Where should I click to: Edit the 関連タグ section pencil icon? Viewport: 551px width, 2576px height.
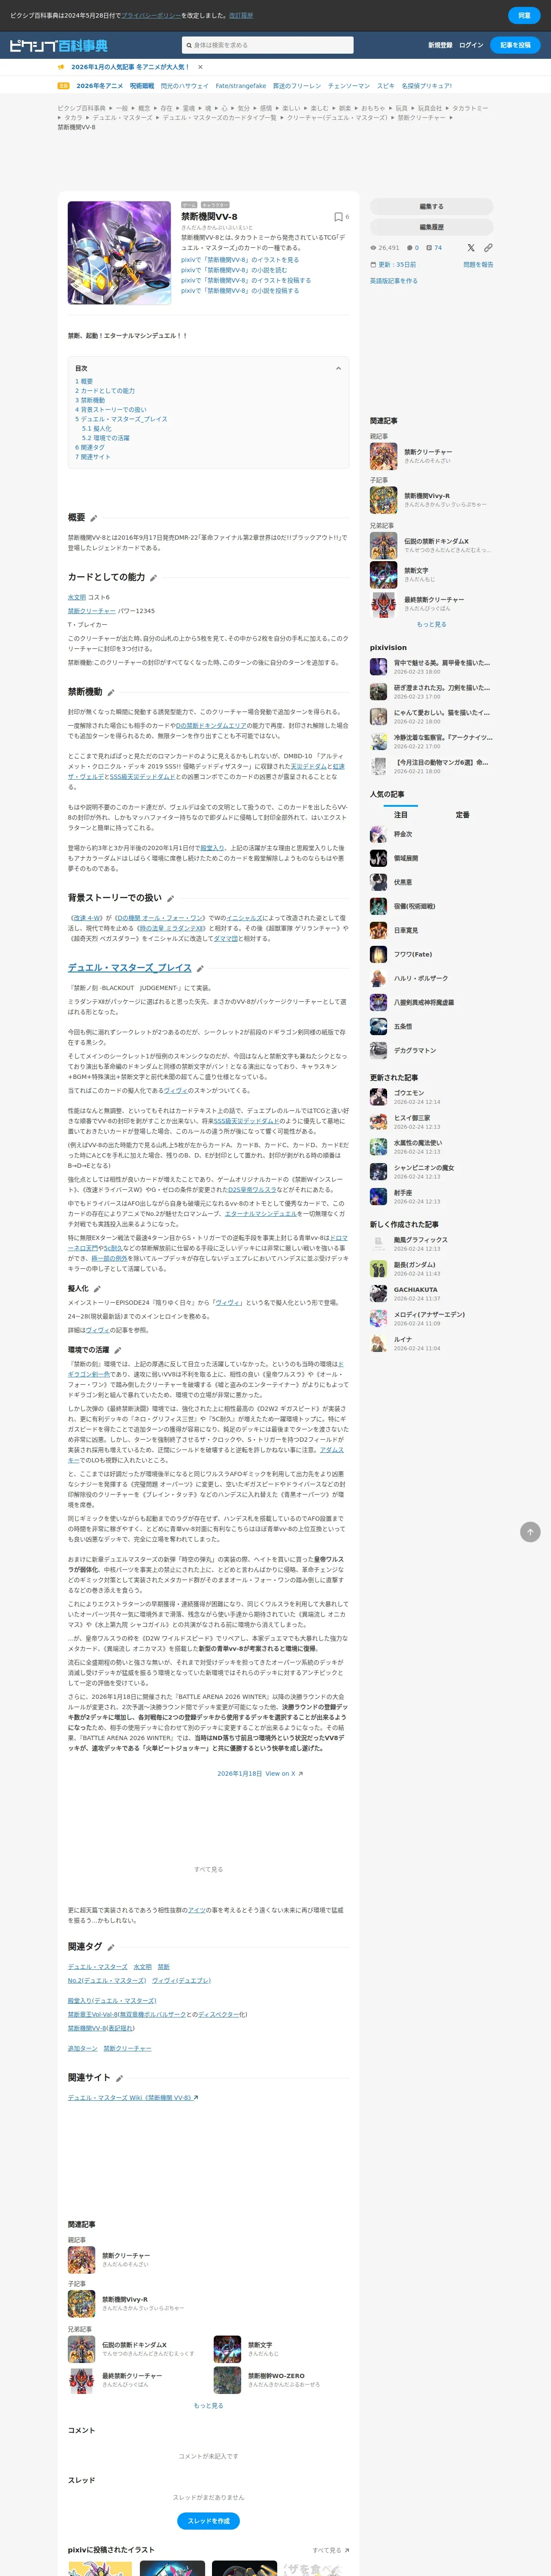pyautogui.click(x=111, y=1947)
